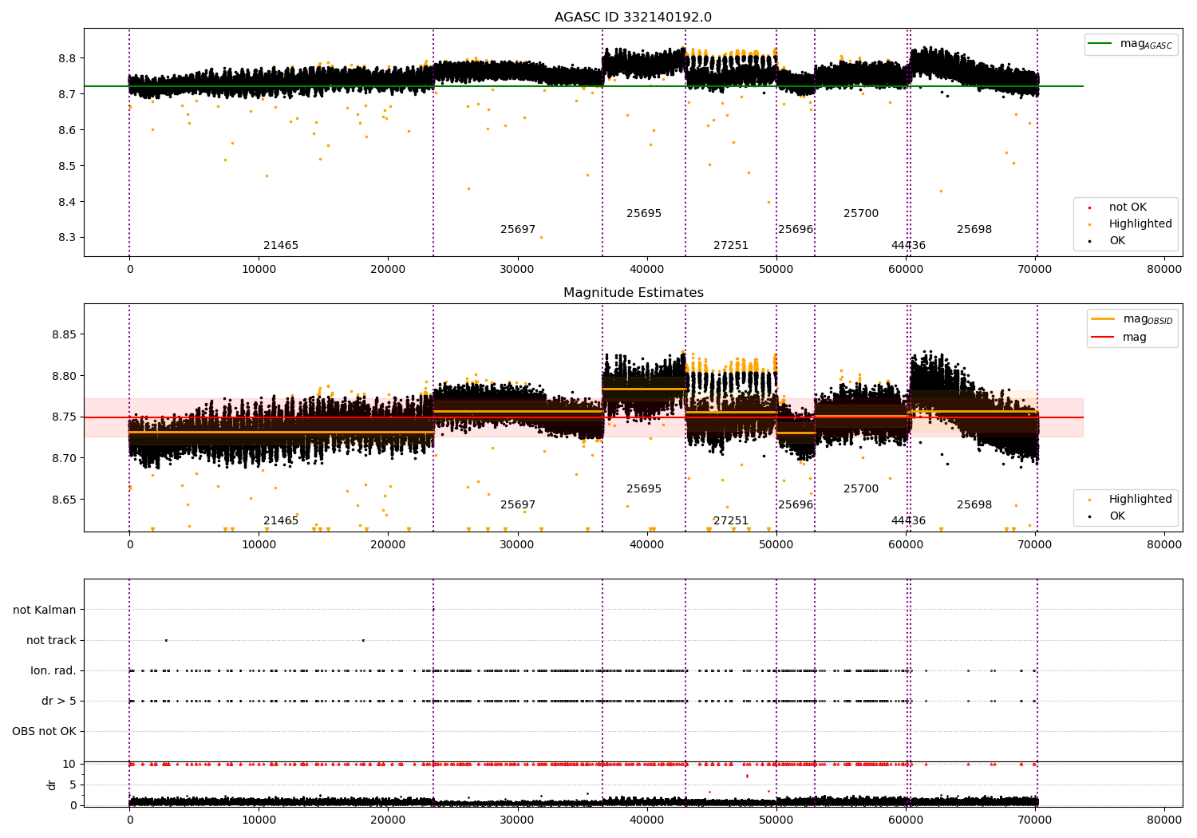This screenshot has width=1197, height=838.
Task: Click OBSID label 27251 in the top plot
Action: point(731,246)
